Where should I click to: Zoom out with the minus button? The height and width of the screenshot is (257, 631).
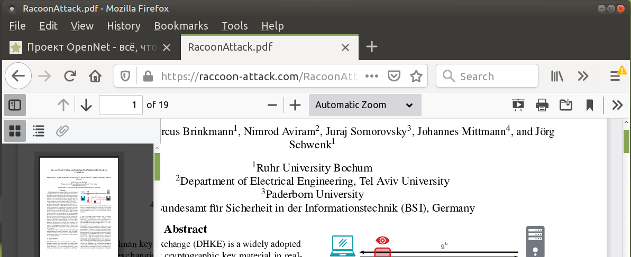click(x=272, y=105)
